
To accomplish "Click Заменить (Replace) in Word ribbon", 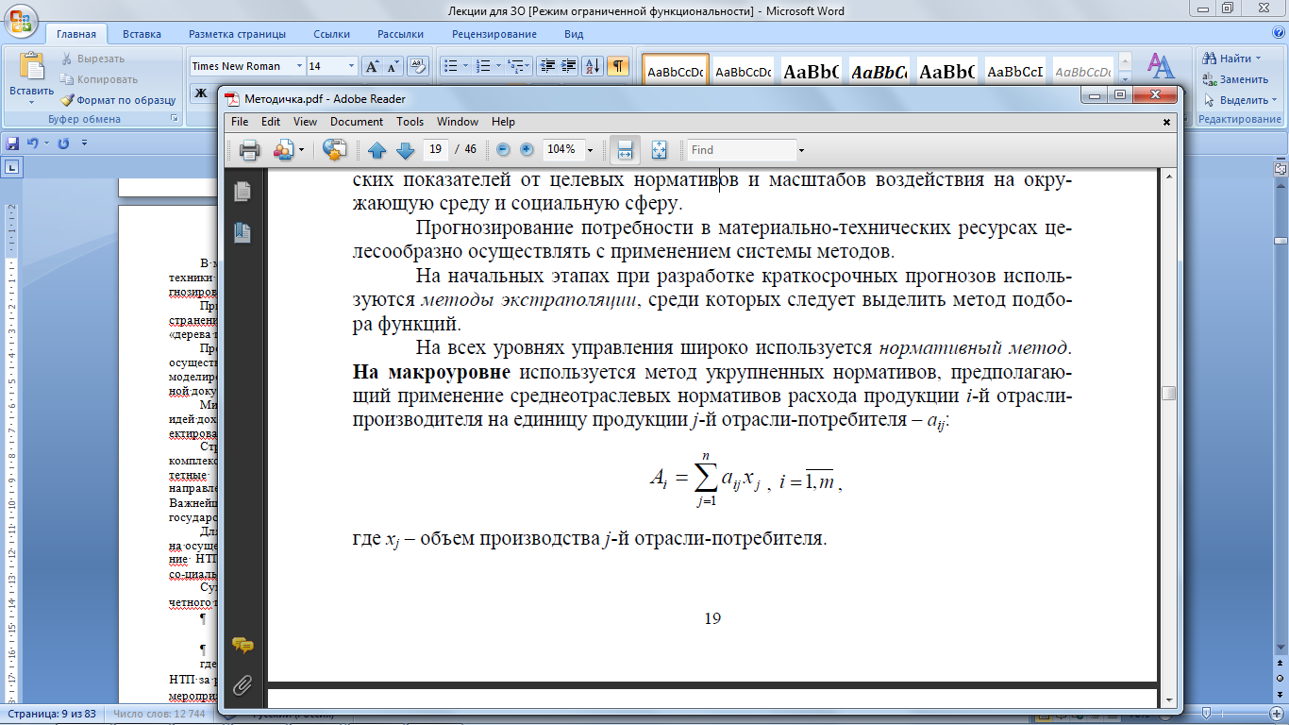I will [1235, 79].
